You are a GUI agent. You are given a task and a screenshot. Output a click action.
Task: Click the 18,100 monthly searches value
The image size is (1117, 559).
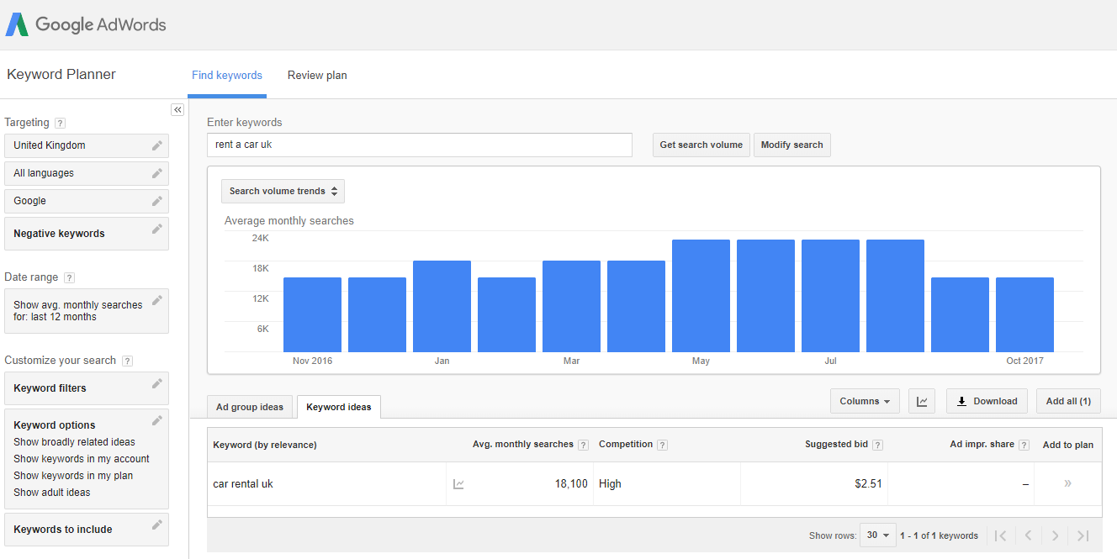pyautogui.click(x=571, y=484)
